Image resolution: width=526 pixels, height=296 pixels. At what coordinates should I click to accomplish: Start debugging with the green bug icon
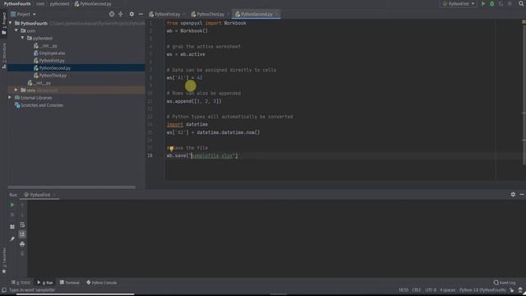tap(492, 4)
